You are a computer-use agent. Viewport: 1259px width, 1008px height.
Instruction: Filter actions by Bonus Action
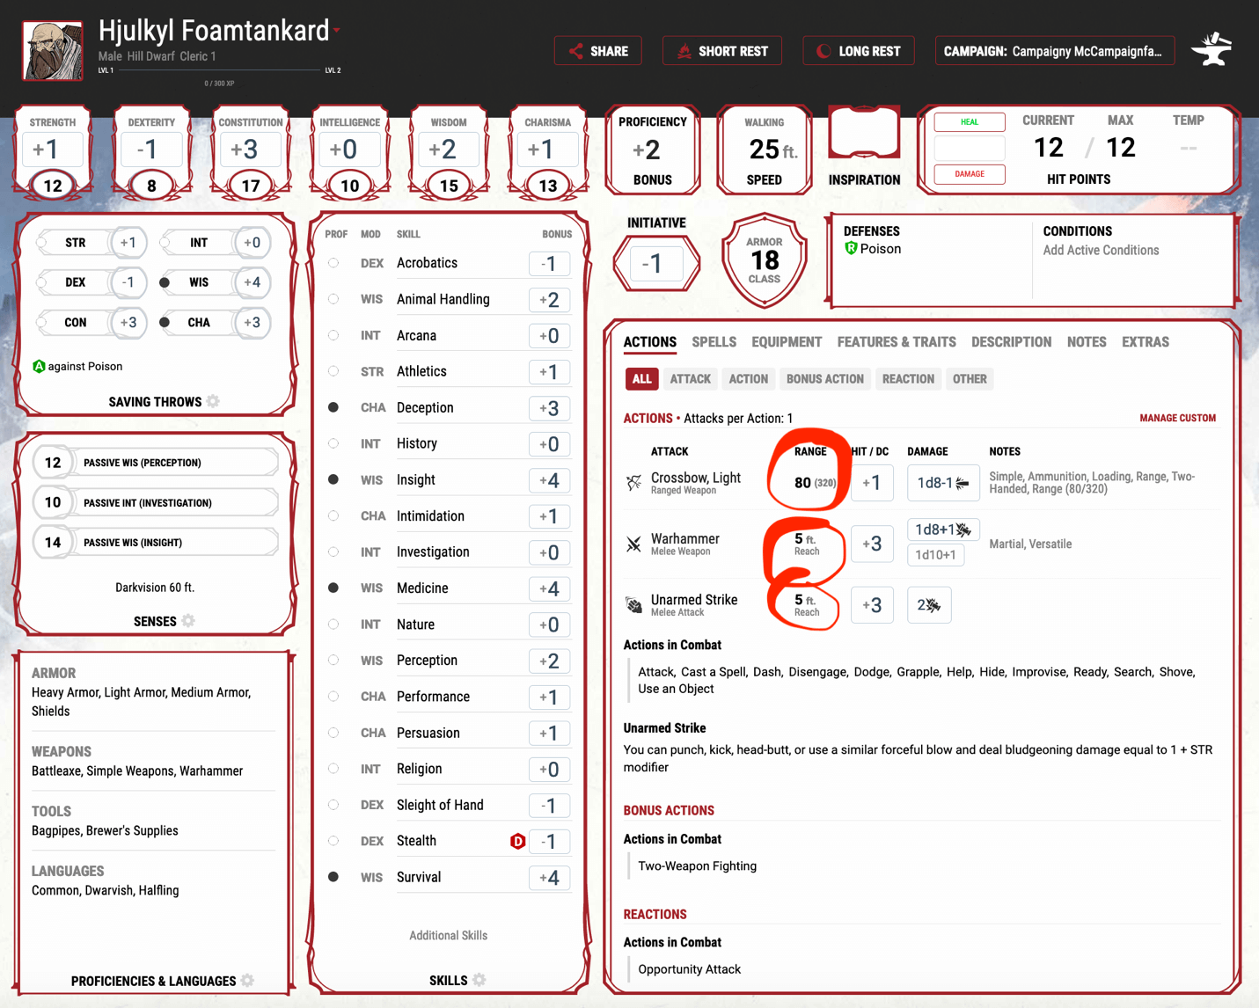(x=825, y=379)
